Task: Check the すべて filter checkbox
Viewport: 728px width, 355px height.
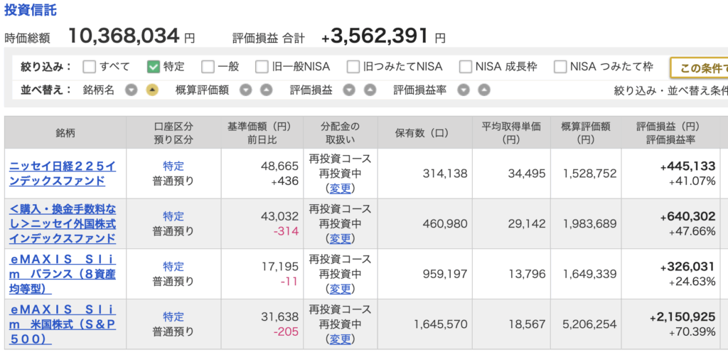Action: click(x=89, y=67)
